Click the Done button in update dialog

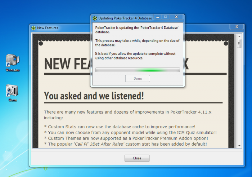point(138,79)
